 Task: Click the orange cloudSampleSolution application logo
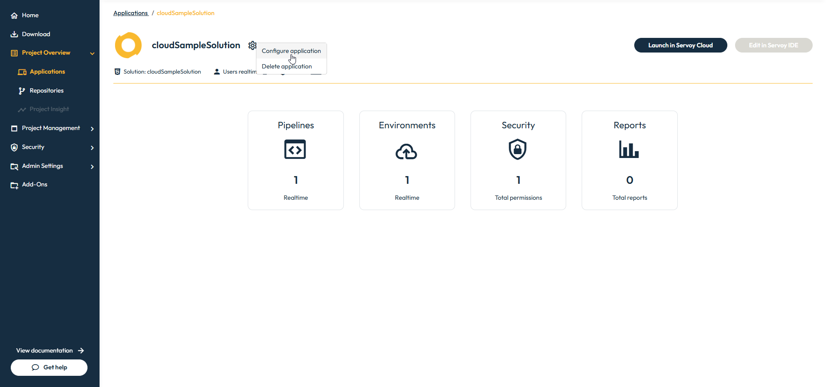(128, 45)
